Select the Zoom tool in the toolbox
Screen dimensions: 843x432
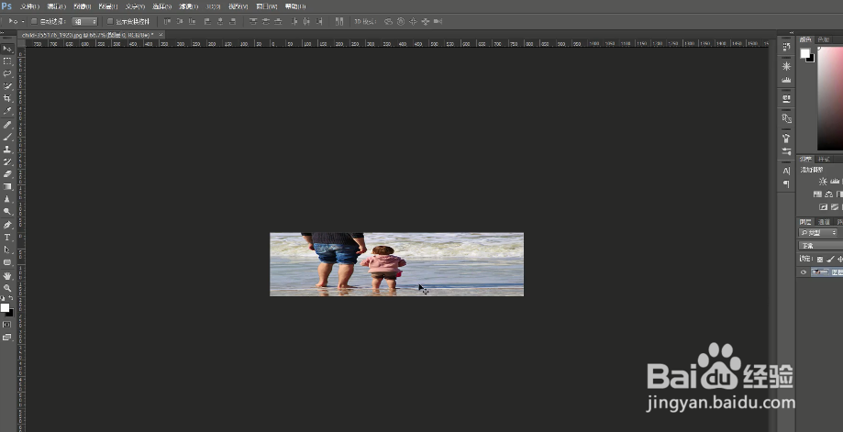coord(7,288)
